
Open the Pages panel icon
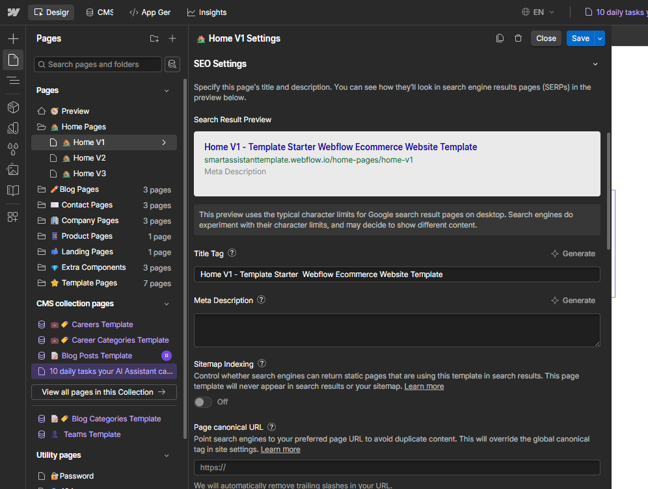(x=13, y=60)
